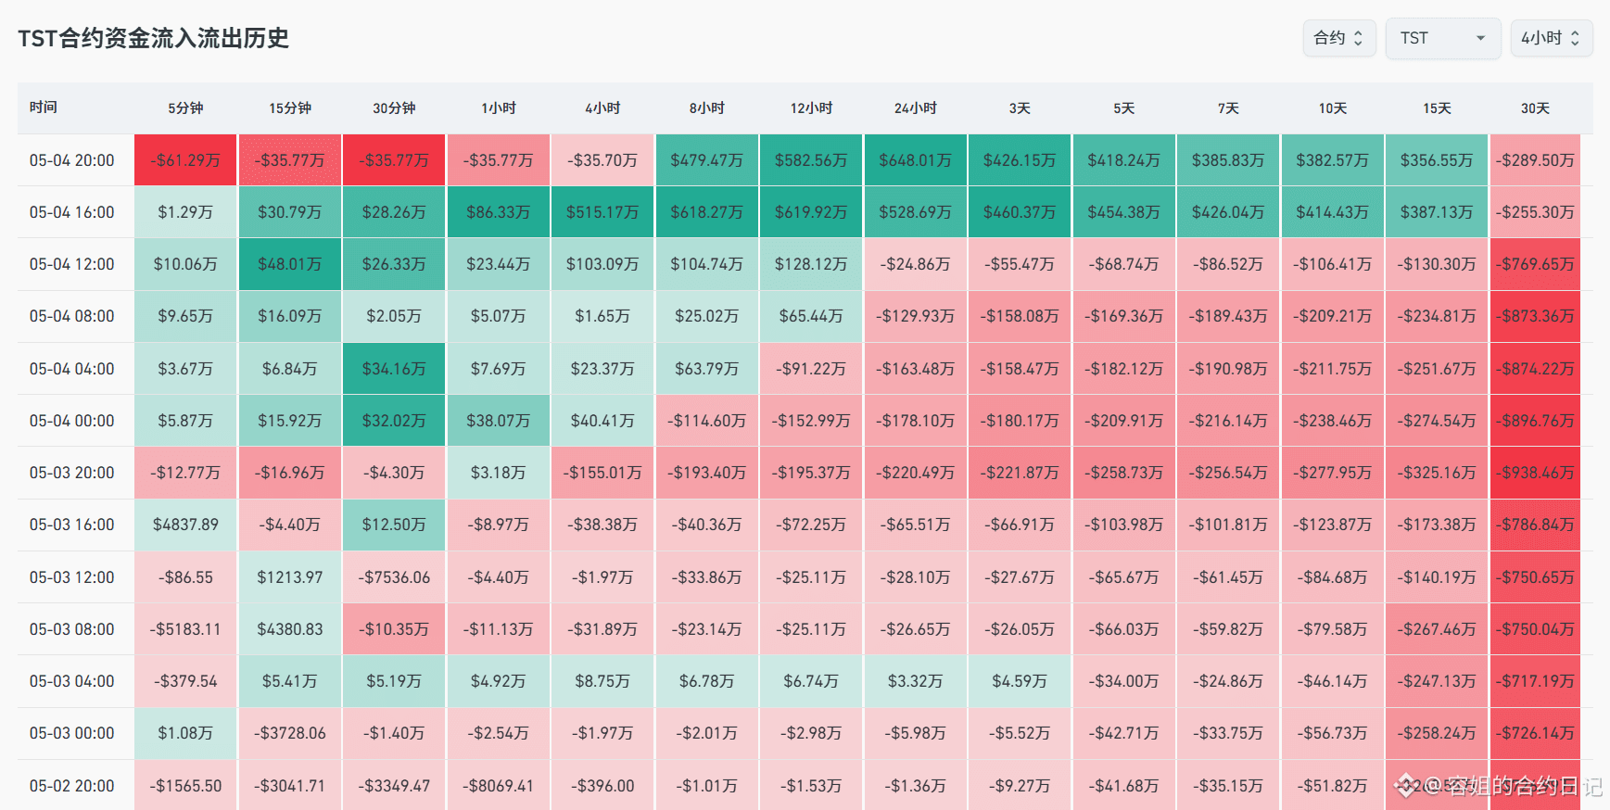Image resolution: width=1610 pixels, height=810 pixels.
Task: Click the $34.16万 cell
Action: click(x=394, y=369)
